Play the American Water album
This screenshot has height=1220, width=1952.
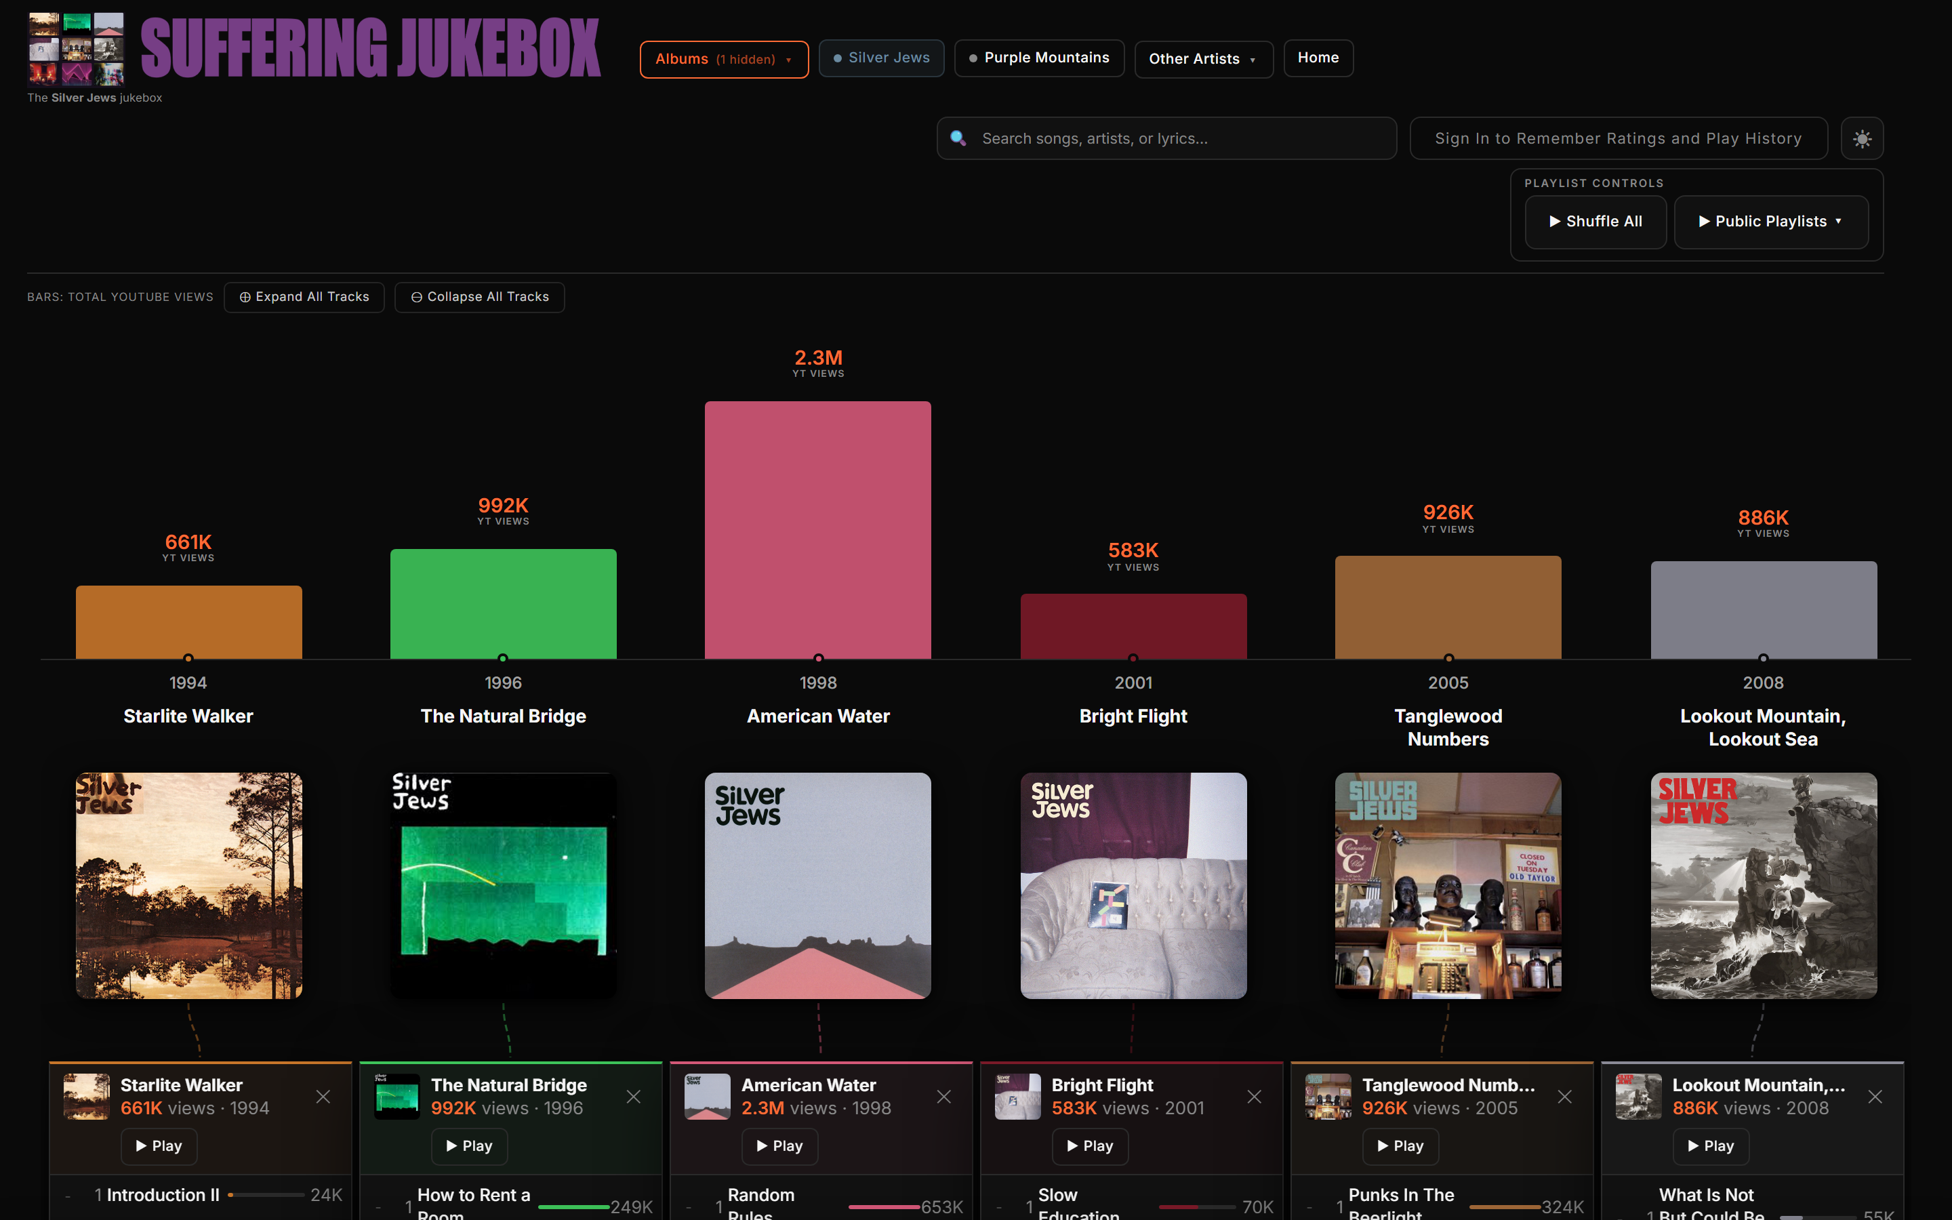780,1145
